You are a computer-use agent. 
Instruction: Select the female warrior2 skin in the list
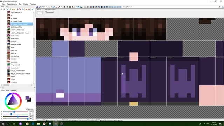click(x=15, y=39)
